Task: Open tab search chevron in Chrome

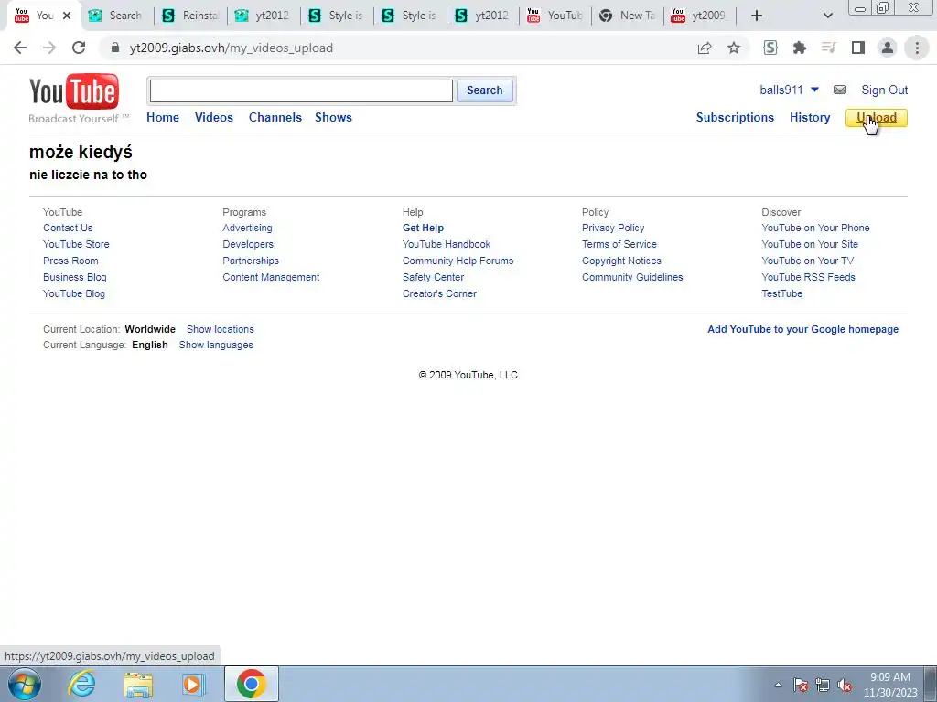Action: point(827,16)
